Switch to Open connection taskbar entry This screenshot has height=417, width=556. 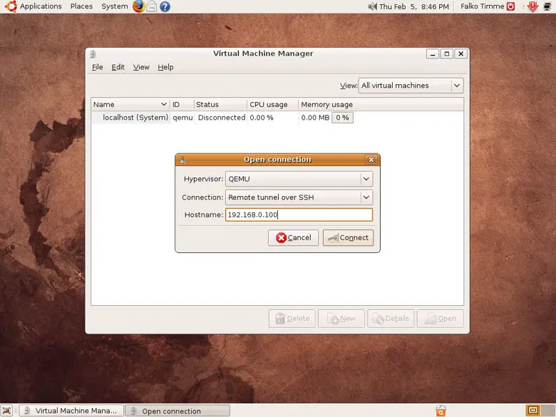[x=178, y=411]
